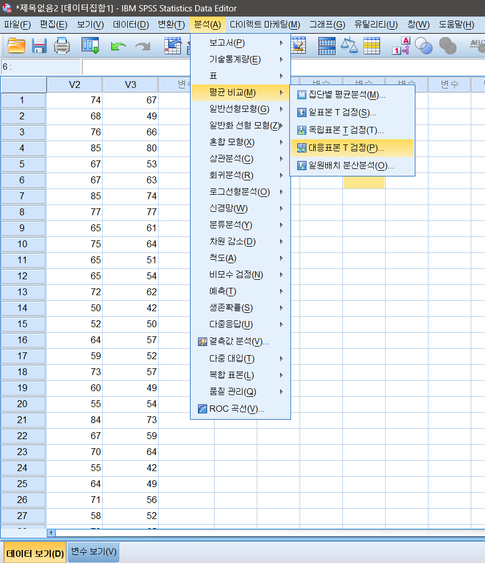Select 신경망(W) in the analyze menu
Viewport: 485px width, 563px height.
click(x=241, y=208)
